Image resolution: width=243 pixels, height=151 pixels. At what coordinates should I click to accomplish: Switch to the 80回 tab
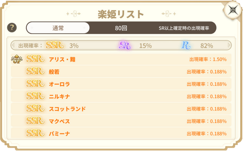point(121,28)
